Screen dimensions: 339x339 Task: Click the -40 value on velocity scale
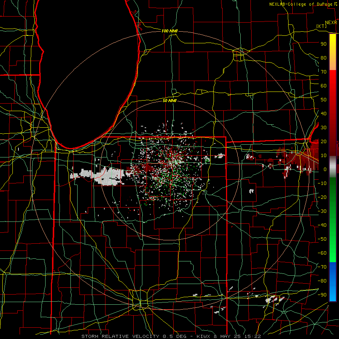(x=322, y=225)
